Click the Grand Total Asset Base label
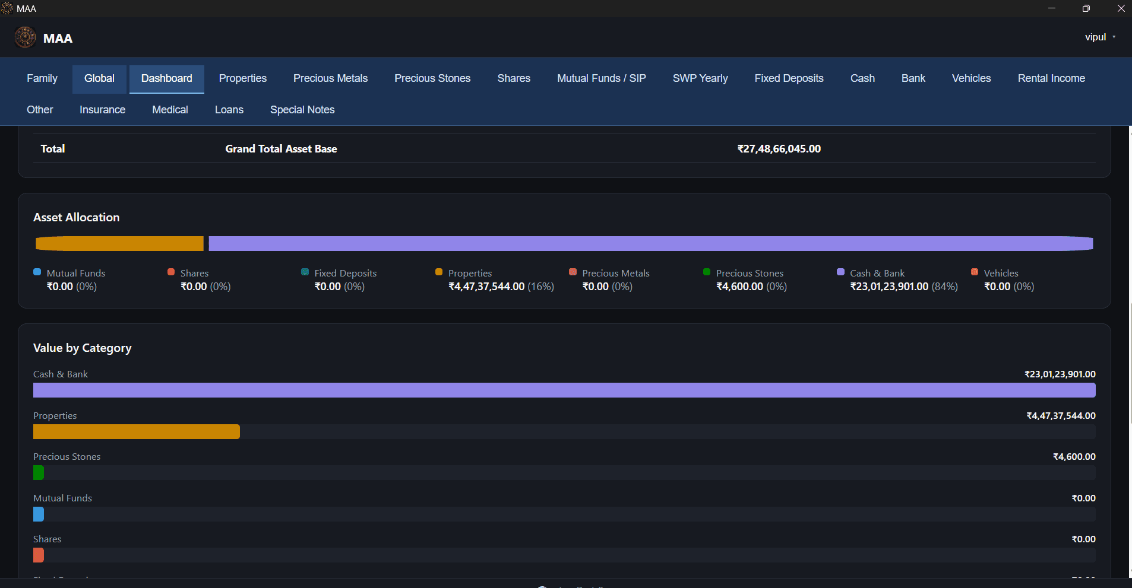 (x=281, y=149)
